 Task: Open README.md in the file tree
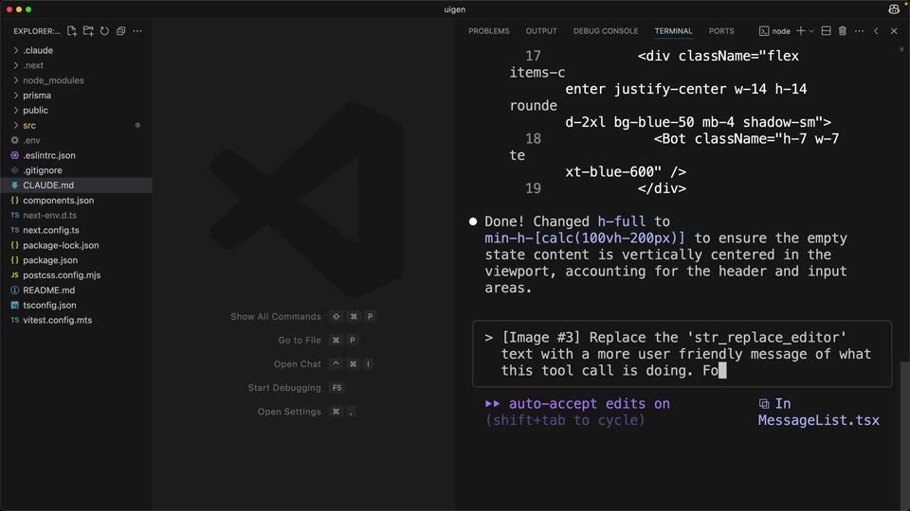coord(48,291)
